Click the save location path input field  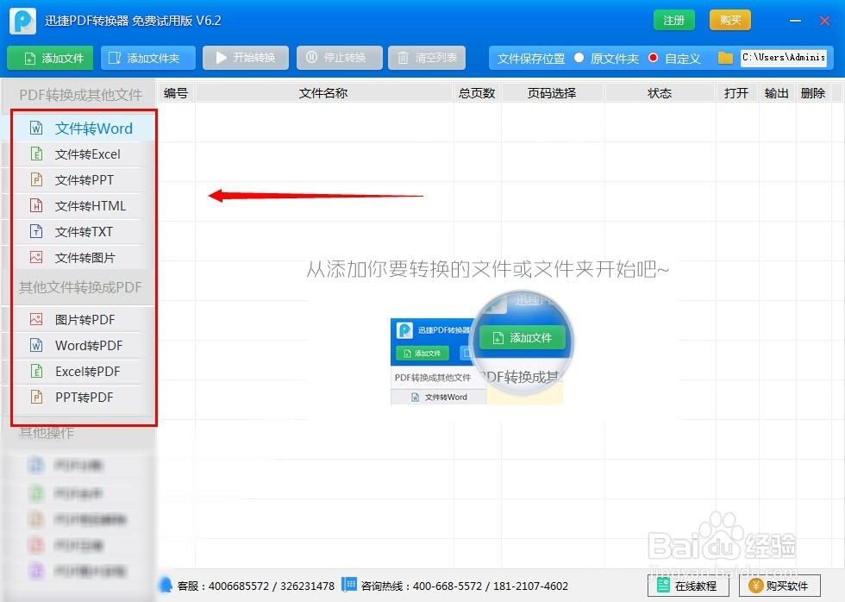[785, 58]
